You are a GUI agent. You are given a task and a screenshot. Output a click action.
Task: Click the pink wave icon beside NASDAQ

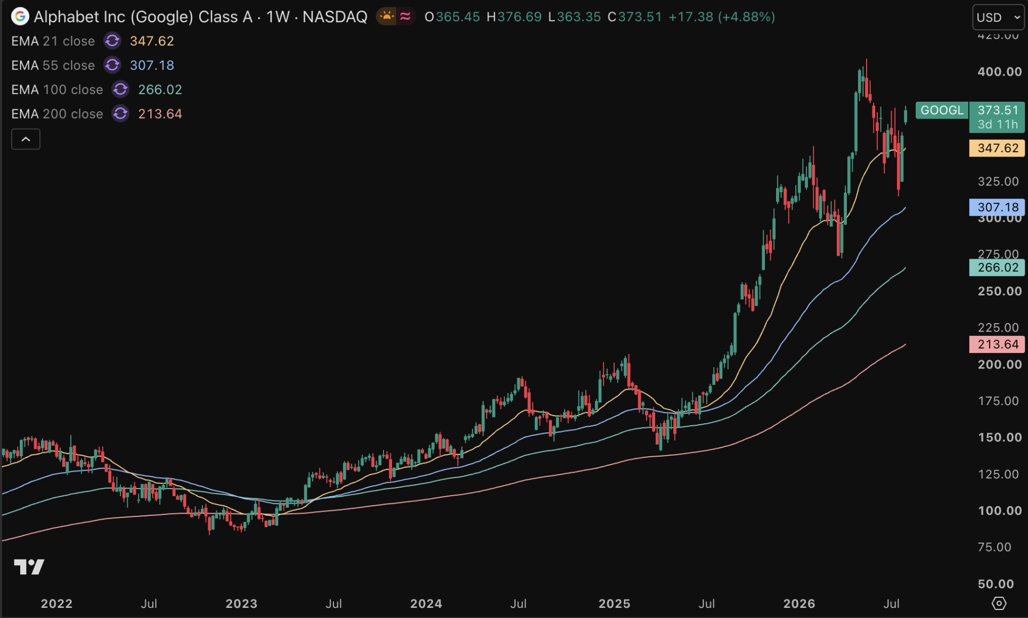[405, 17]
